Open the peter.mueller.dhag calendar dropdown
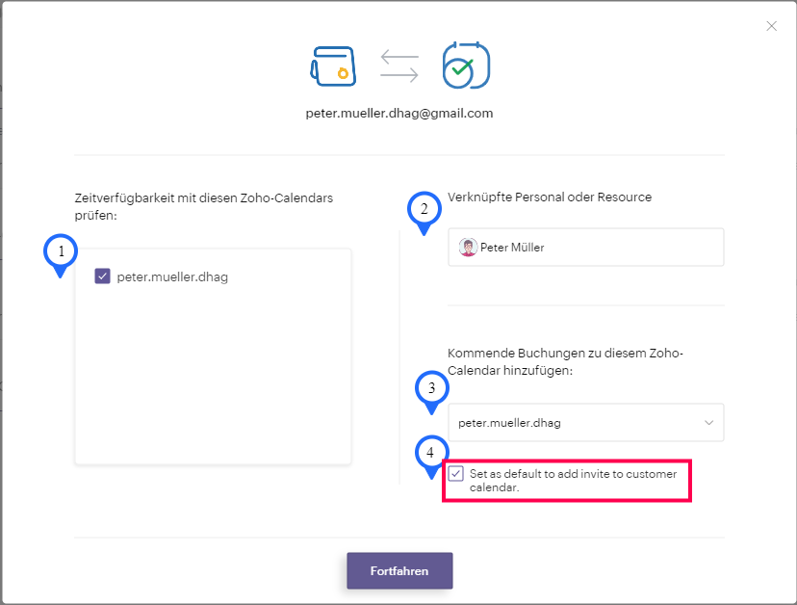This screenshot has width=797, height=605. click(x=585, y=422)
